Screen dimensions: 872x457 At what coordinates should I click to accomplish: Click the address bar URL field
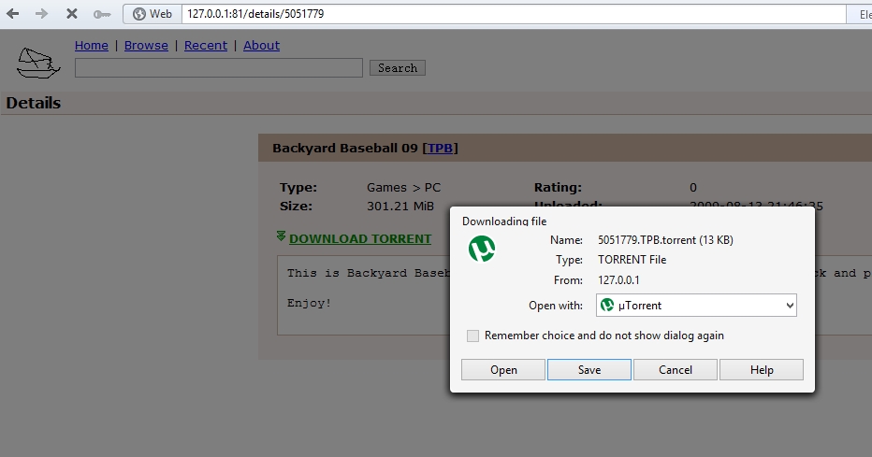(514, 14)
